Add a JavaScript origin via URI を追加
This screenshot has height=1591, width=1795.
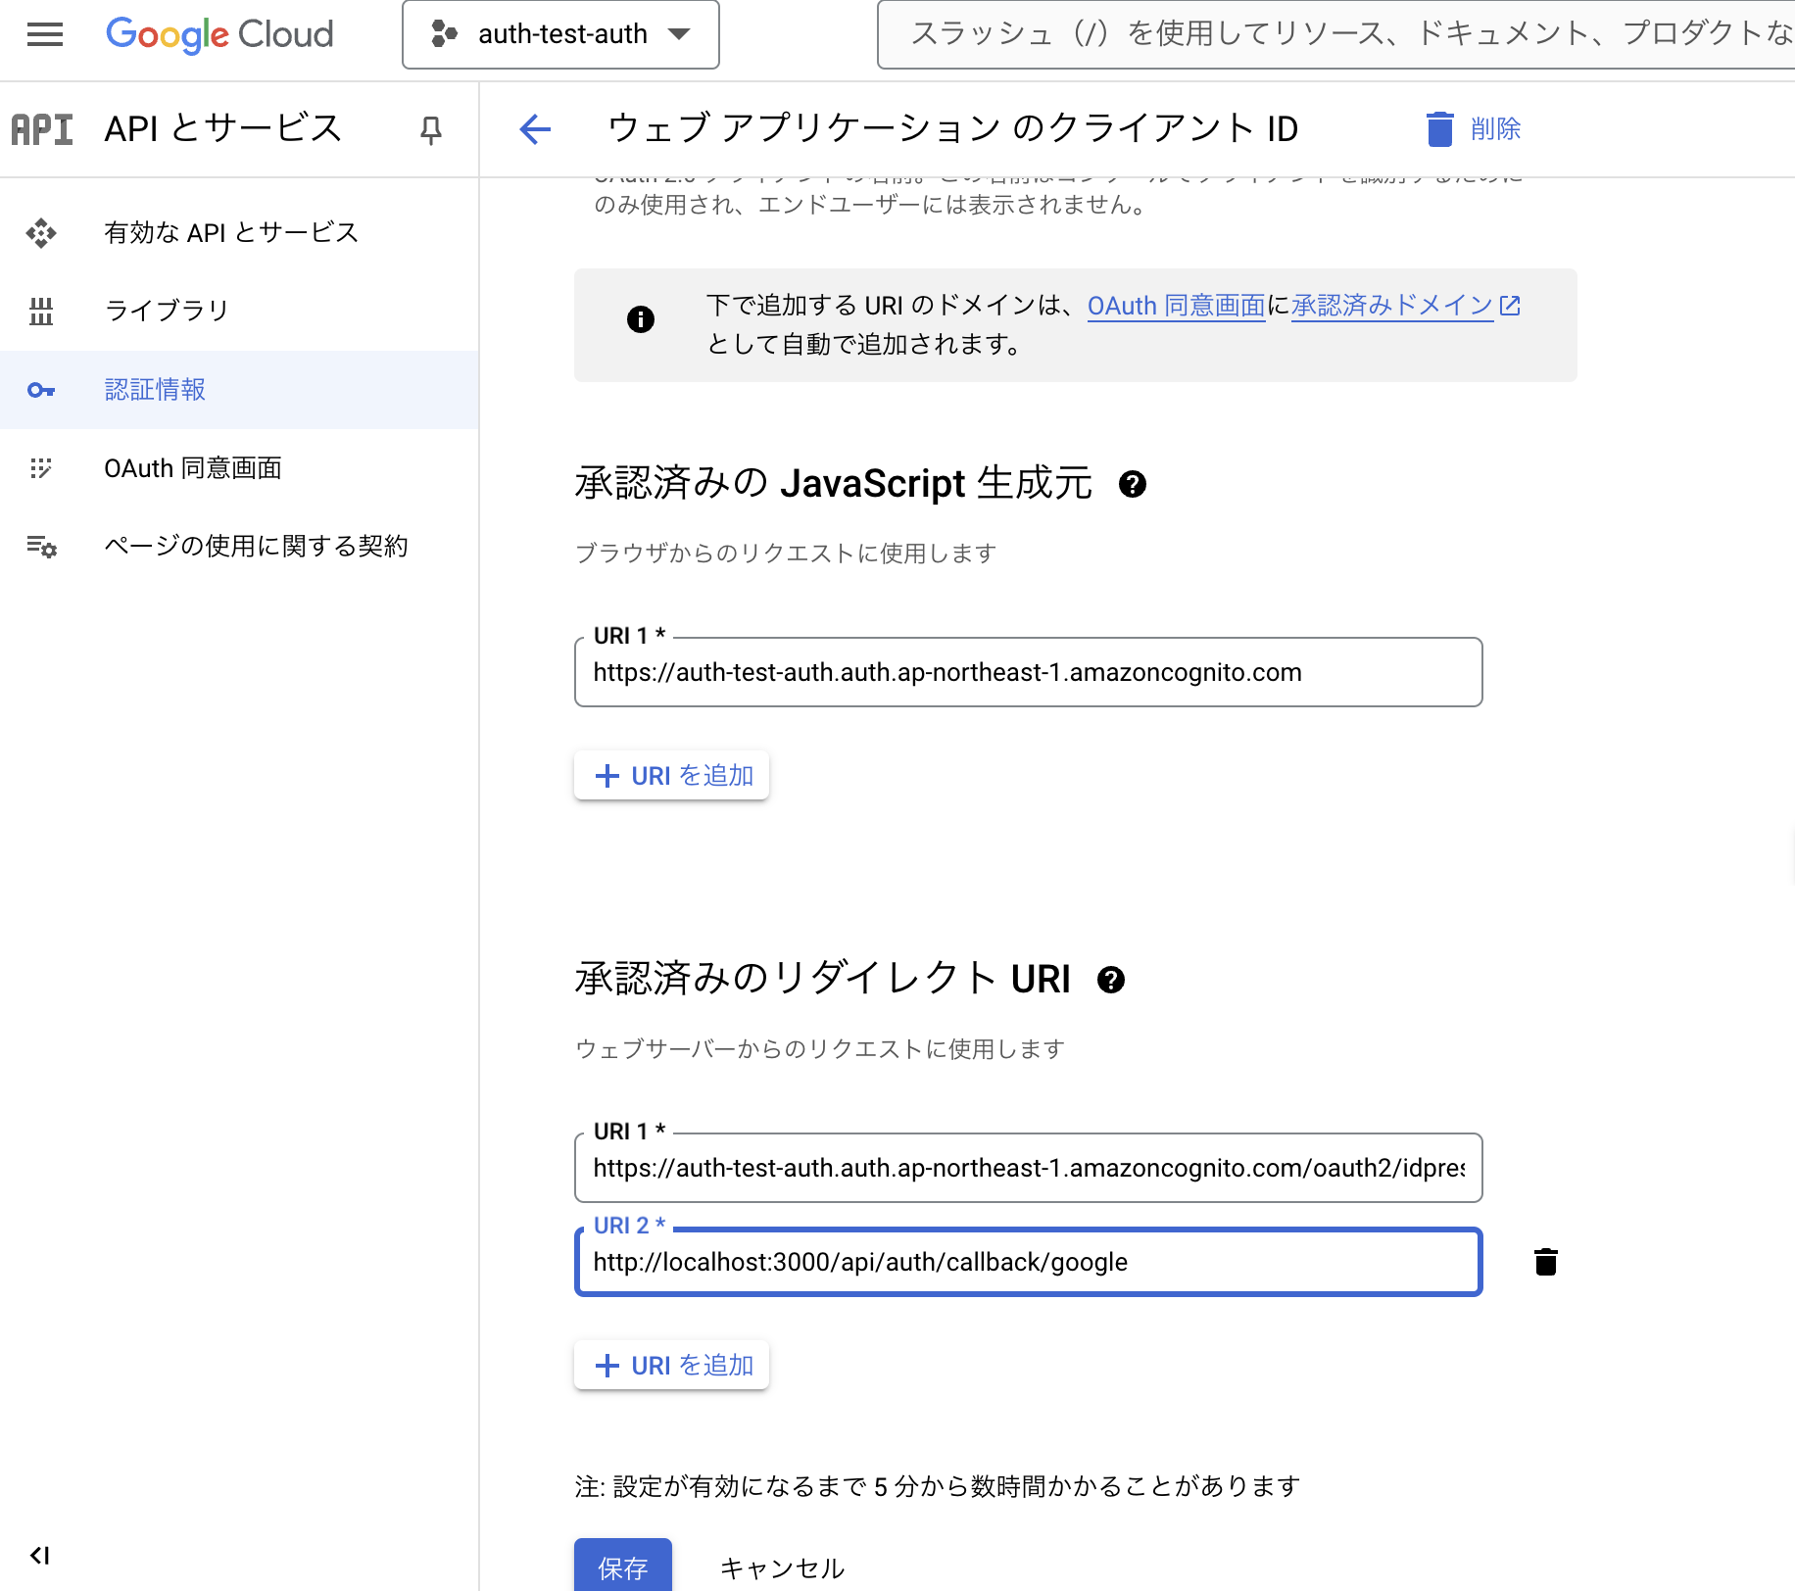click(671, 775)
